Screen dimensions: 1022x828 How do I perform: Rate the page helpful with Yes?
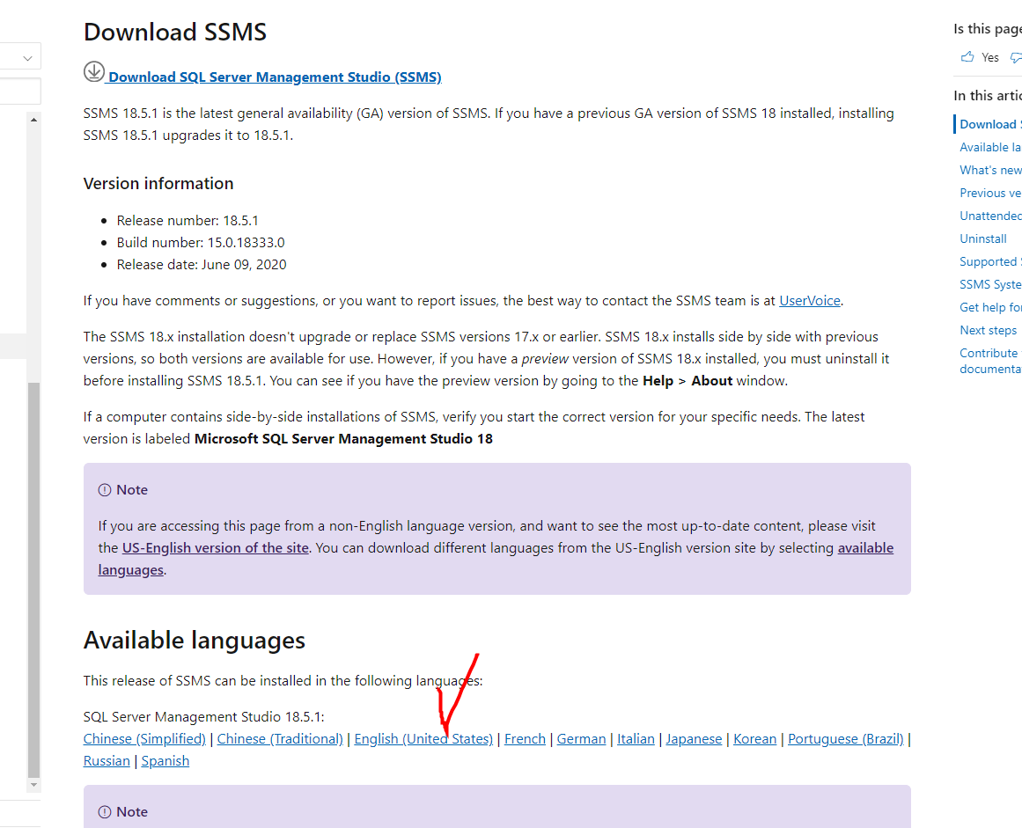pos(987,56)
